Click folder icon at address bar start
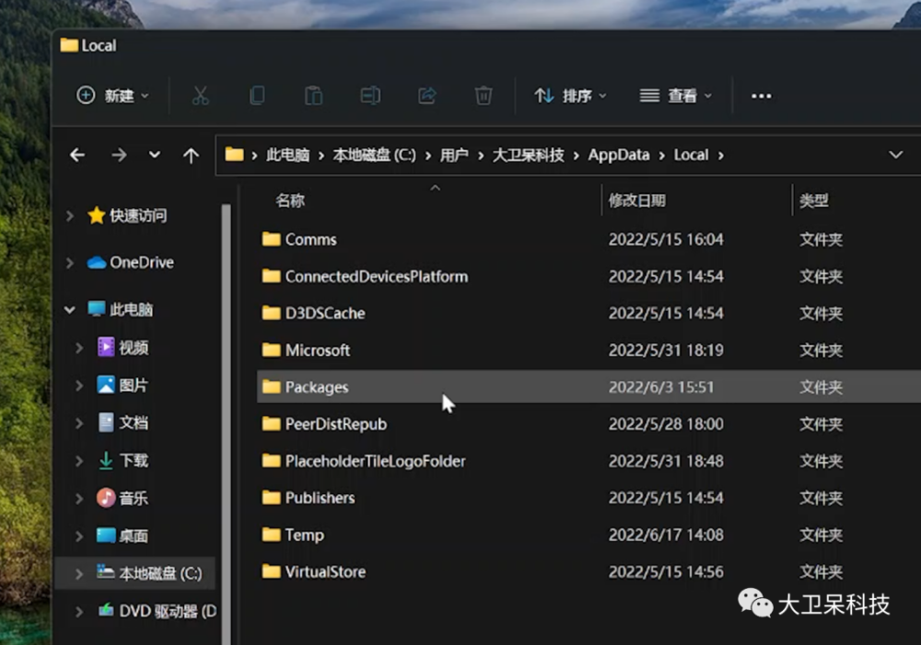The width and height of the screenshot is (921, 645). tap(234, 155)
